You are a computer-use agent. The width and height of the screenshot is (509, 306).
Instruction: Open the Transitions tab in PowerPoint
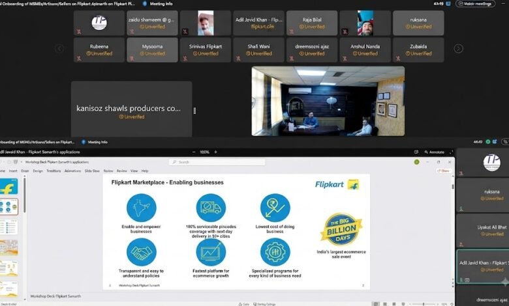click(x=54, y=171)
